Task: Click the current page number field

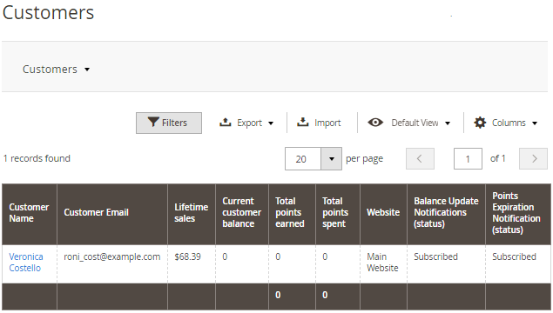Action: click(x=468, y=159)
